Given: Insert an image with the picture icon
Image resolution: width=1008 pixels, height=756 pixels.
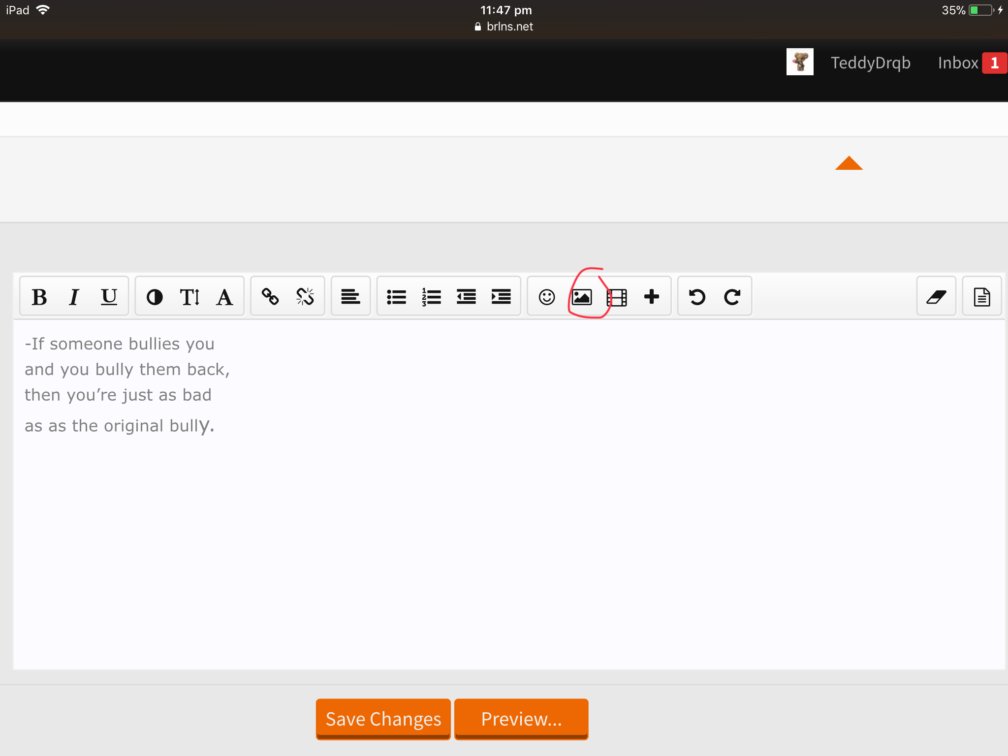Looking at the screenshot, I should [x=582, y=297].
